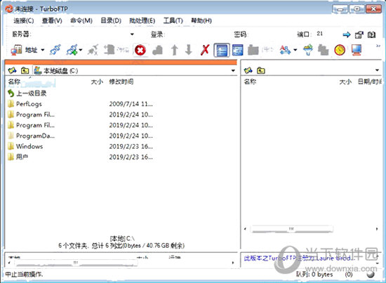The height and width of the screenshot is (283, 386).
Task: Expand the server address combo box
Action: point(132,34)
